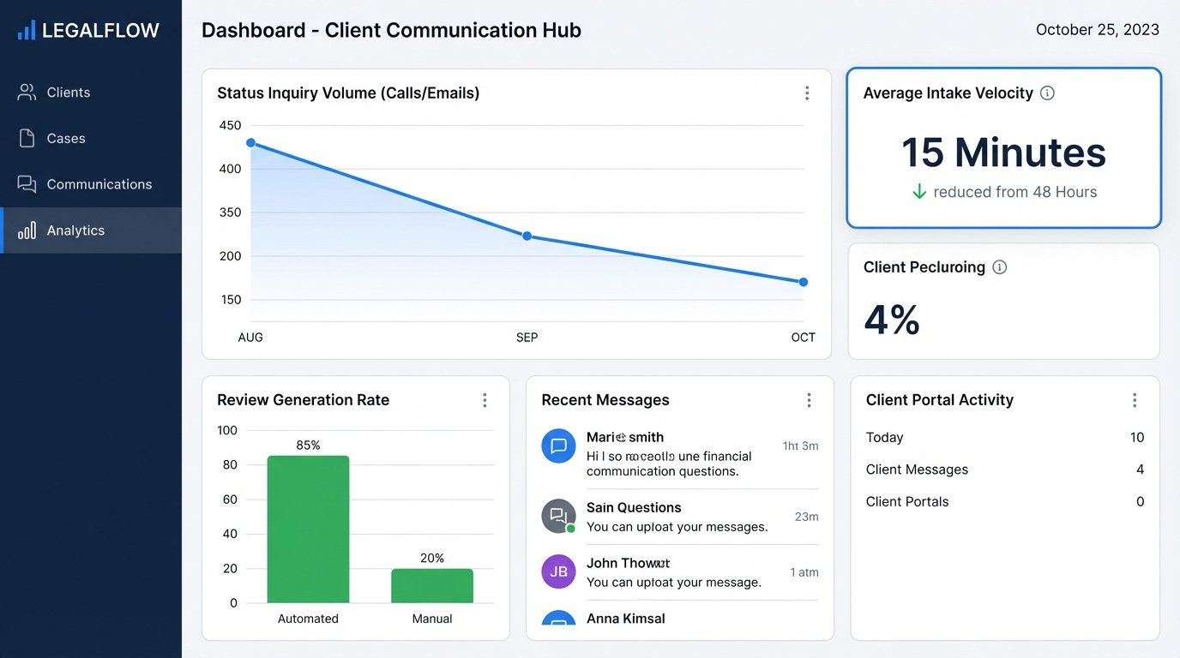Open the Recent Messages overflow menu
Image resolution: width=1180 pixels, height=658 pixels.
[809, 399]
